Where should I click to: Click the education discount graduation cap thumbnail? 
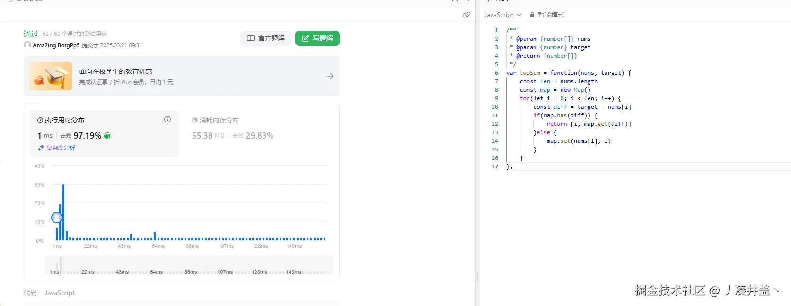pos(51,76)
